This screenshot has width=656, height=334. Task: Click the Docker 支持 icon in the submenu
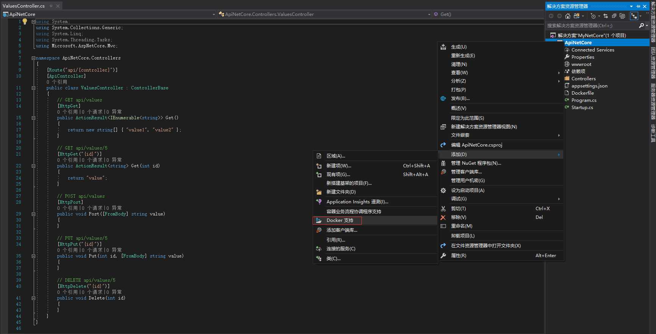tap(319, 220)
